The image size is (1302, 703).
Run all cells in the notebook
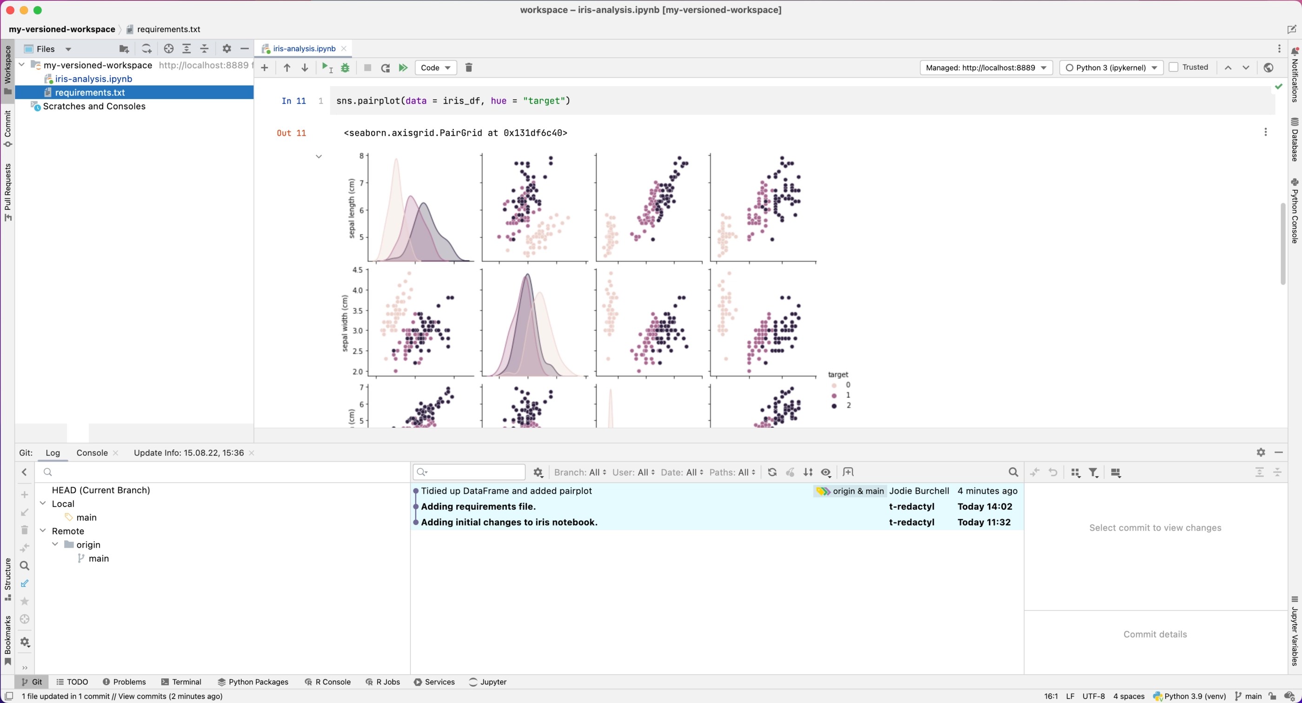(403, 67)
